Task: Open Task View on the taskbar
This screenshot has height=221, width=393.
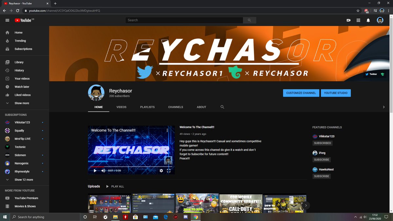Action: (95, 217)
